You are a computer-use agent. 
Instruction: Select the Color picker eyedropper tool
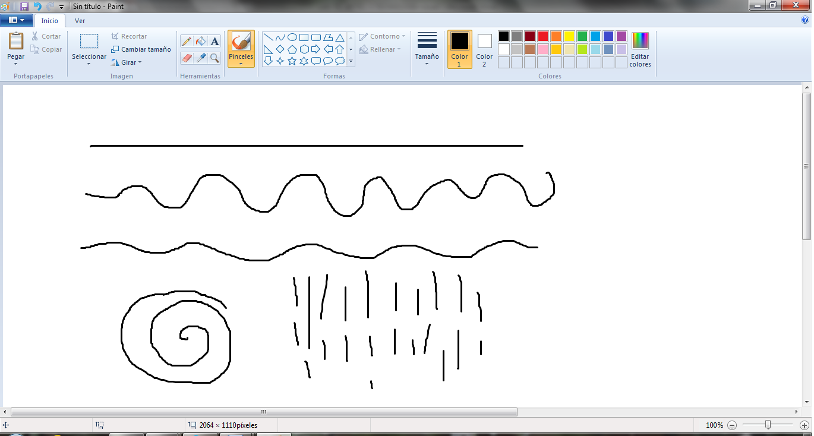(201, 58)
